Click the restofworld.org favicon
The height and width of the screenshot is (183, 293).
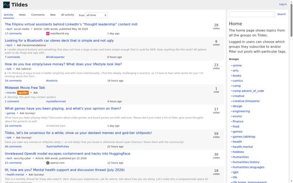48,34
